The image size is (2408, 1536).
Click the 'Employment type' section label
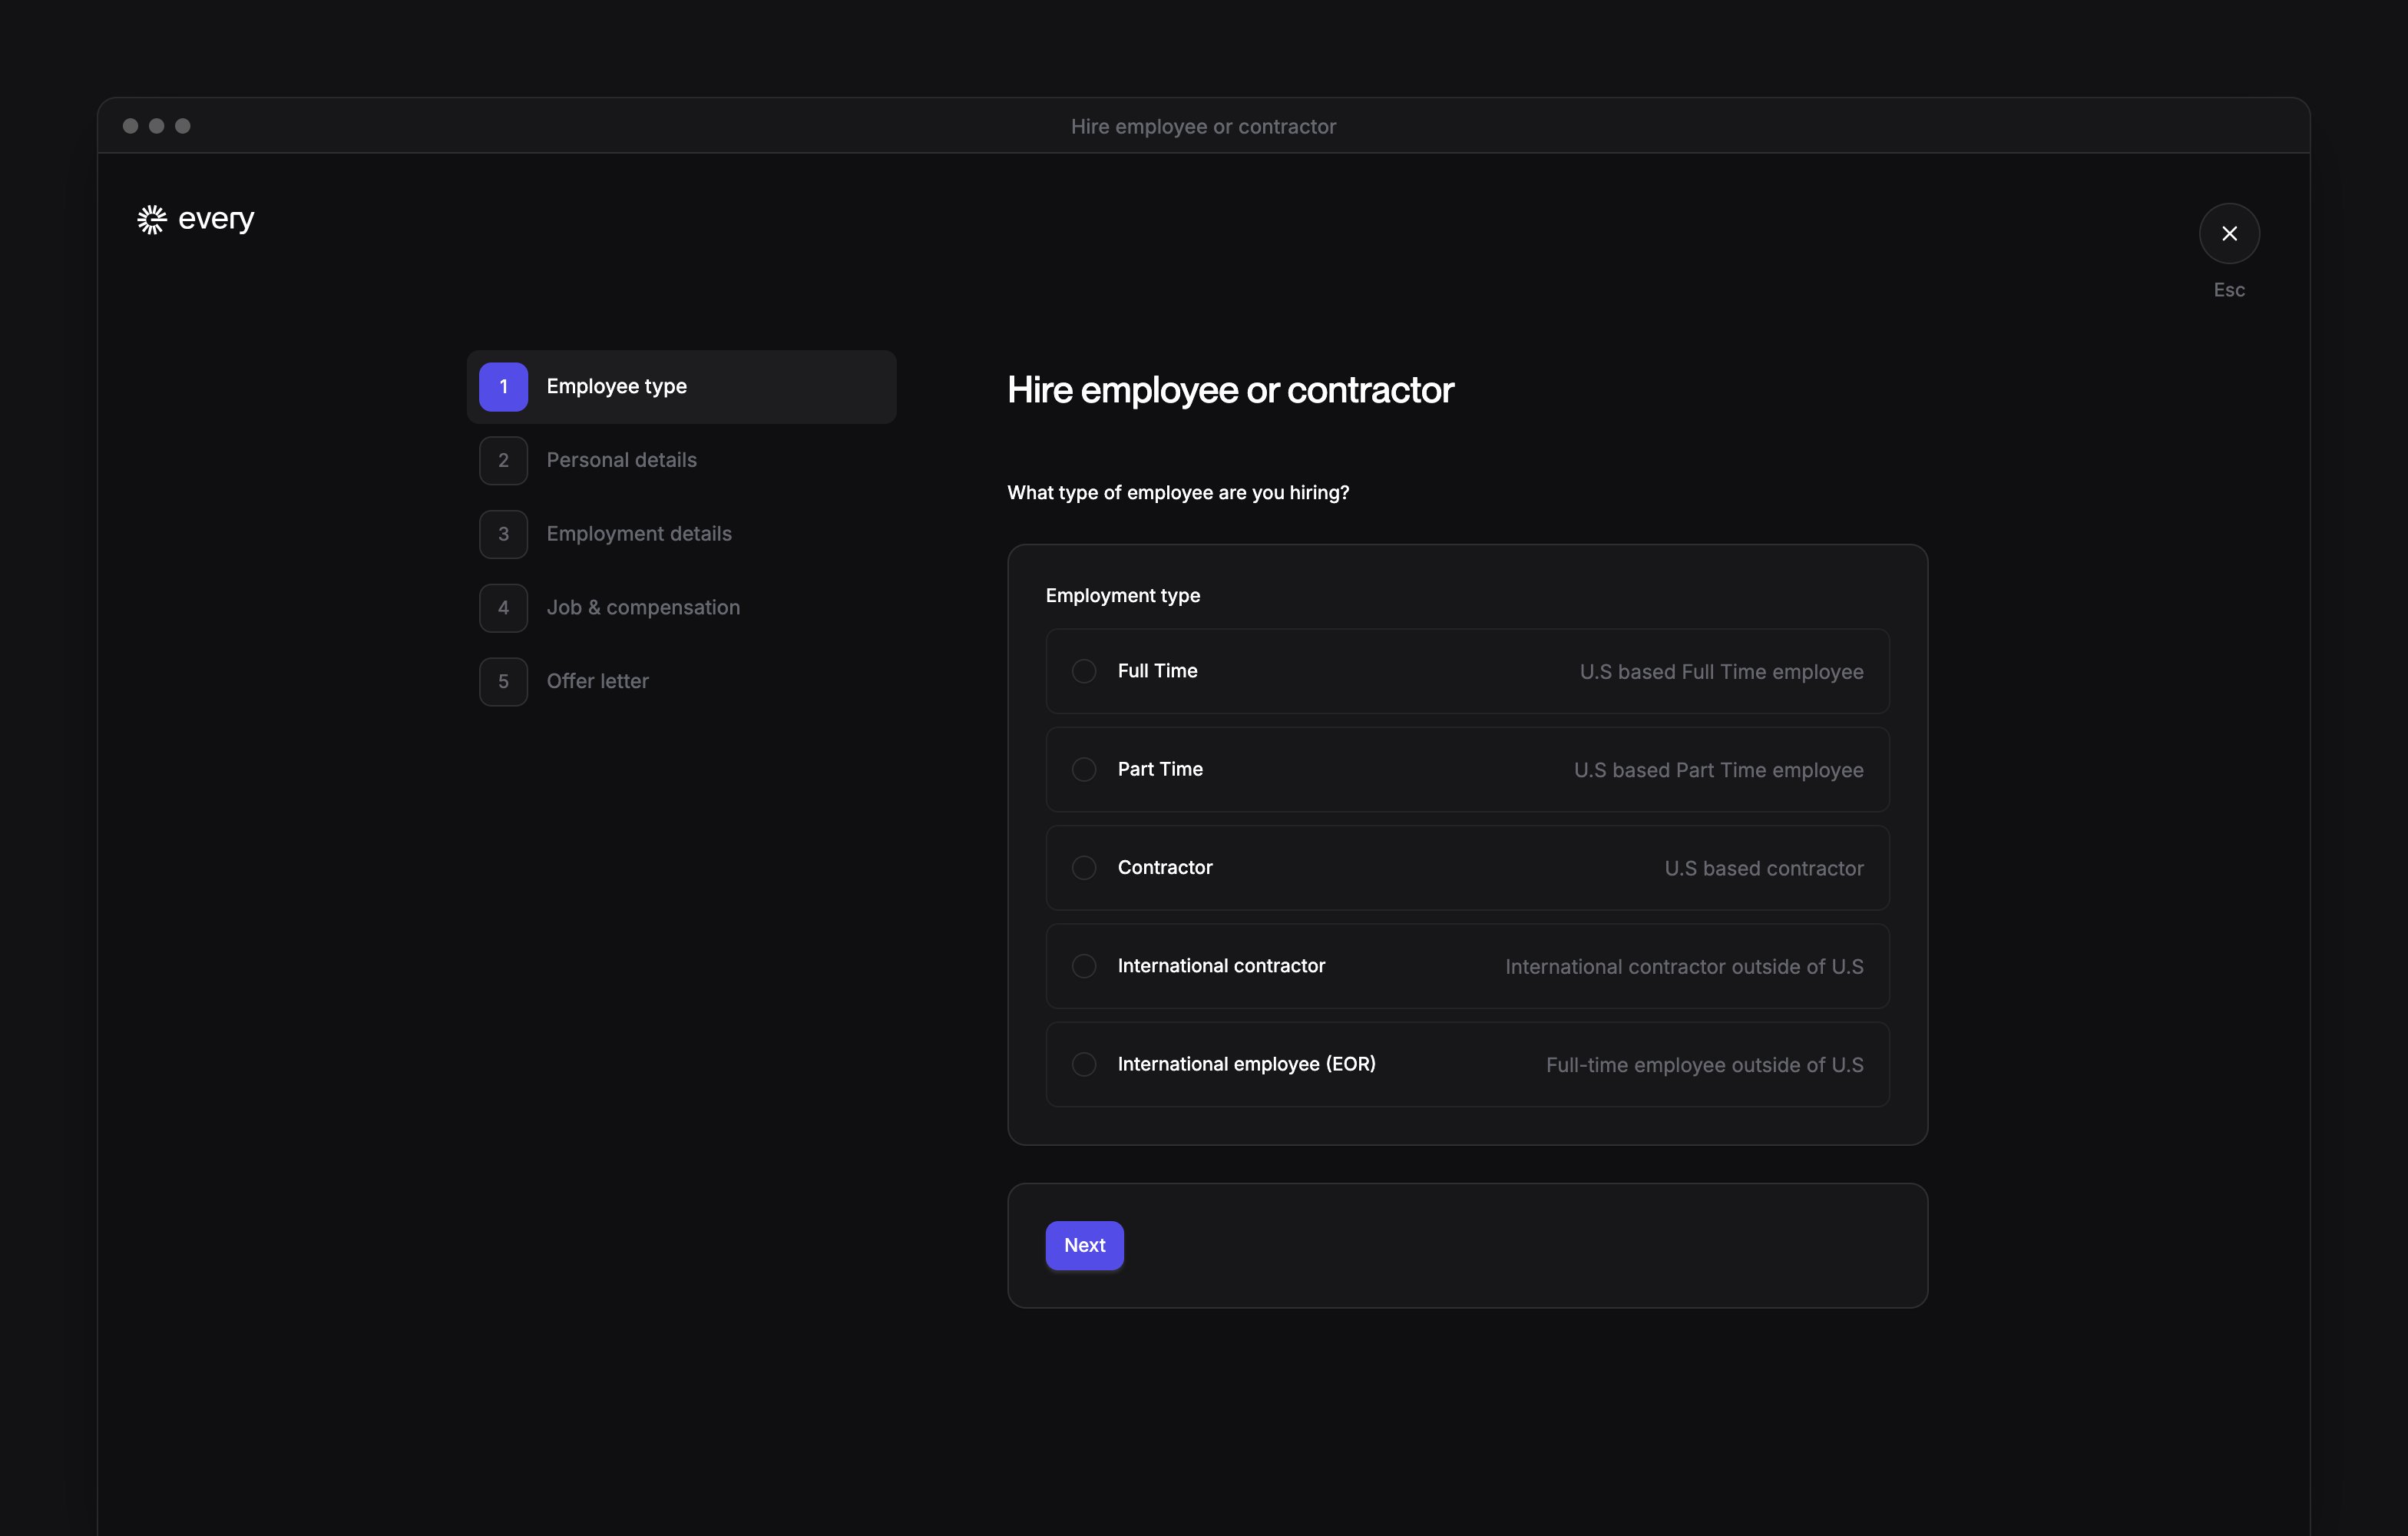(1123, 595)
